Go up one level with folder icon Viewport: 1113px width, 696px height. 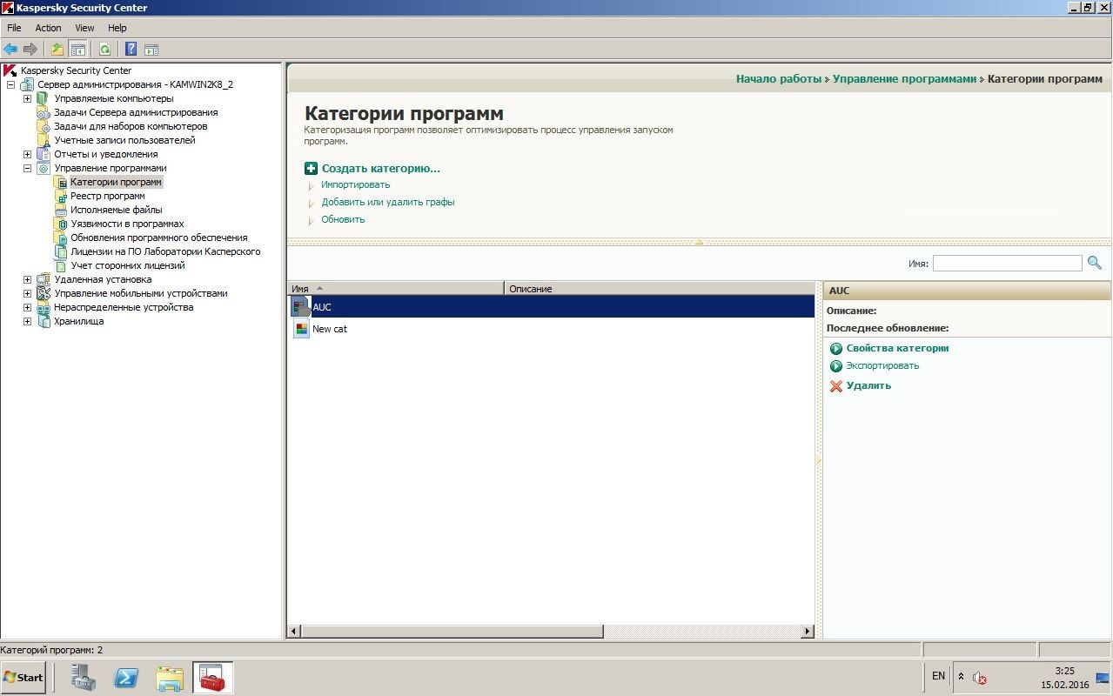click(x=57, y=50)
